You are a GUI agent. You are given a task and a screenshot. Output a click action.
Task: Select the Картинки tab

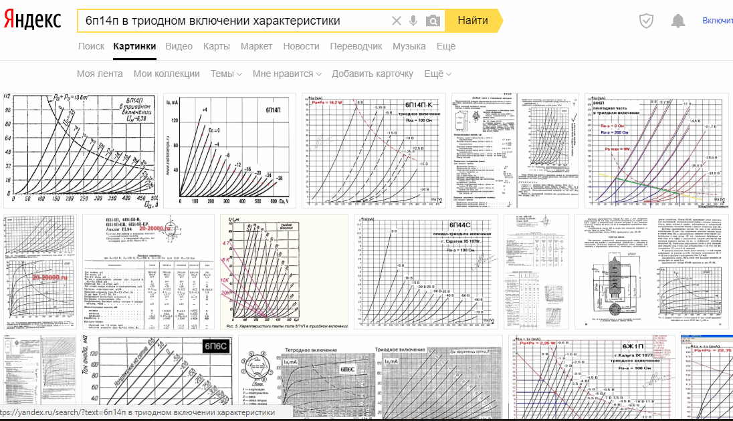pyautogui.click(x=134, y=46)
